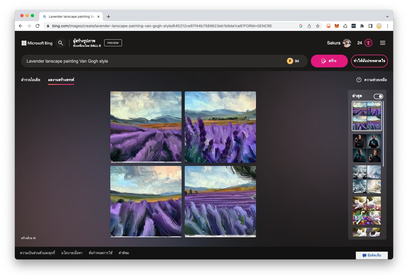The image size is (408, 279).
Task: Toggle the recent creations switch
Action: point(378,96)
